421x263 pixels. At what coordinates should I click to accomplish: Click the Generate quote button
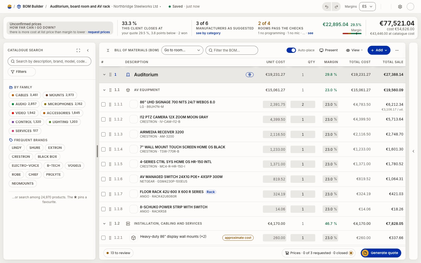(381, 253)
